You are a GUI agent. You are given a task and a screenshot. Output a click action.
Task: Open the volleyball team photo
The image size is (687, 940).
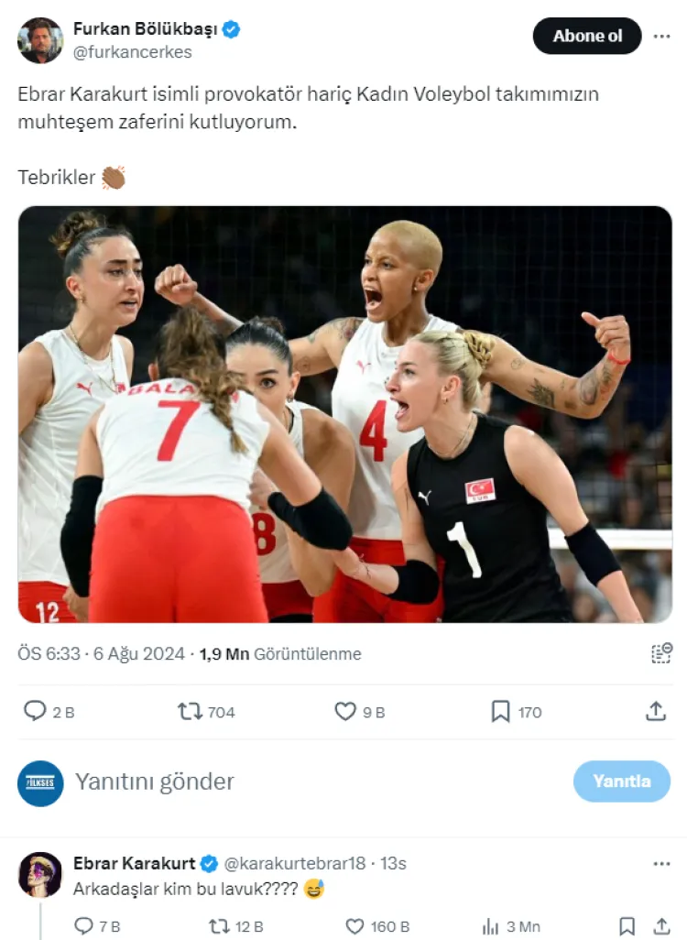(344, 414)
